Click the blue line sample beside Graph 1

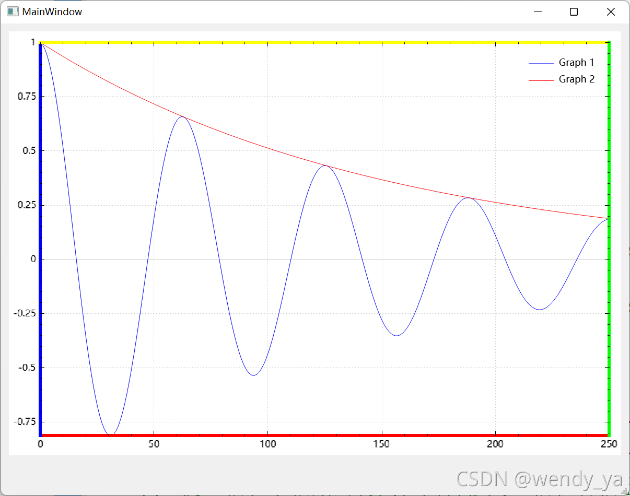pyautogui.click(x=541, y=64)
